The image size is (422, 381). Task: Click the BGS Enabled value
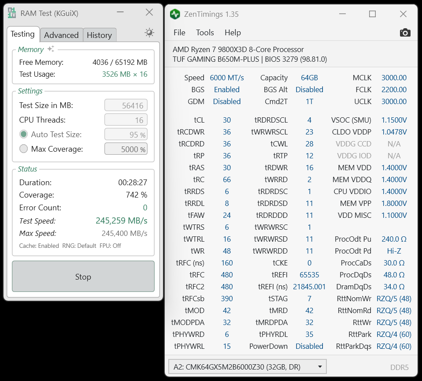coord(227,90)
